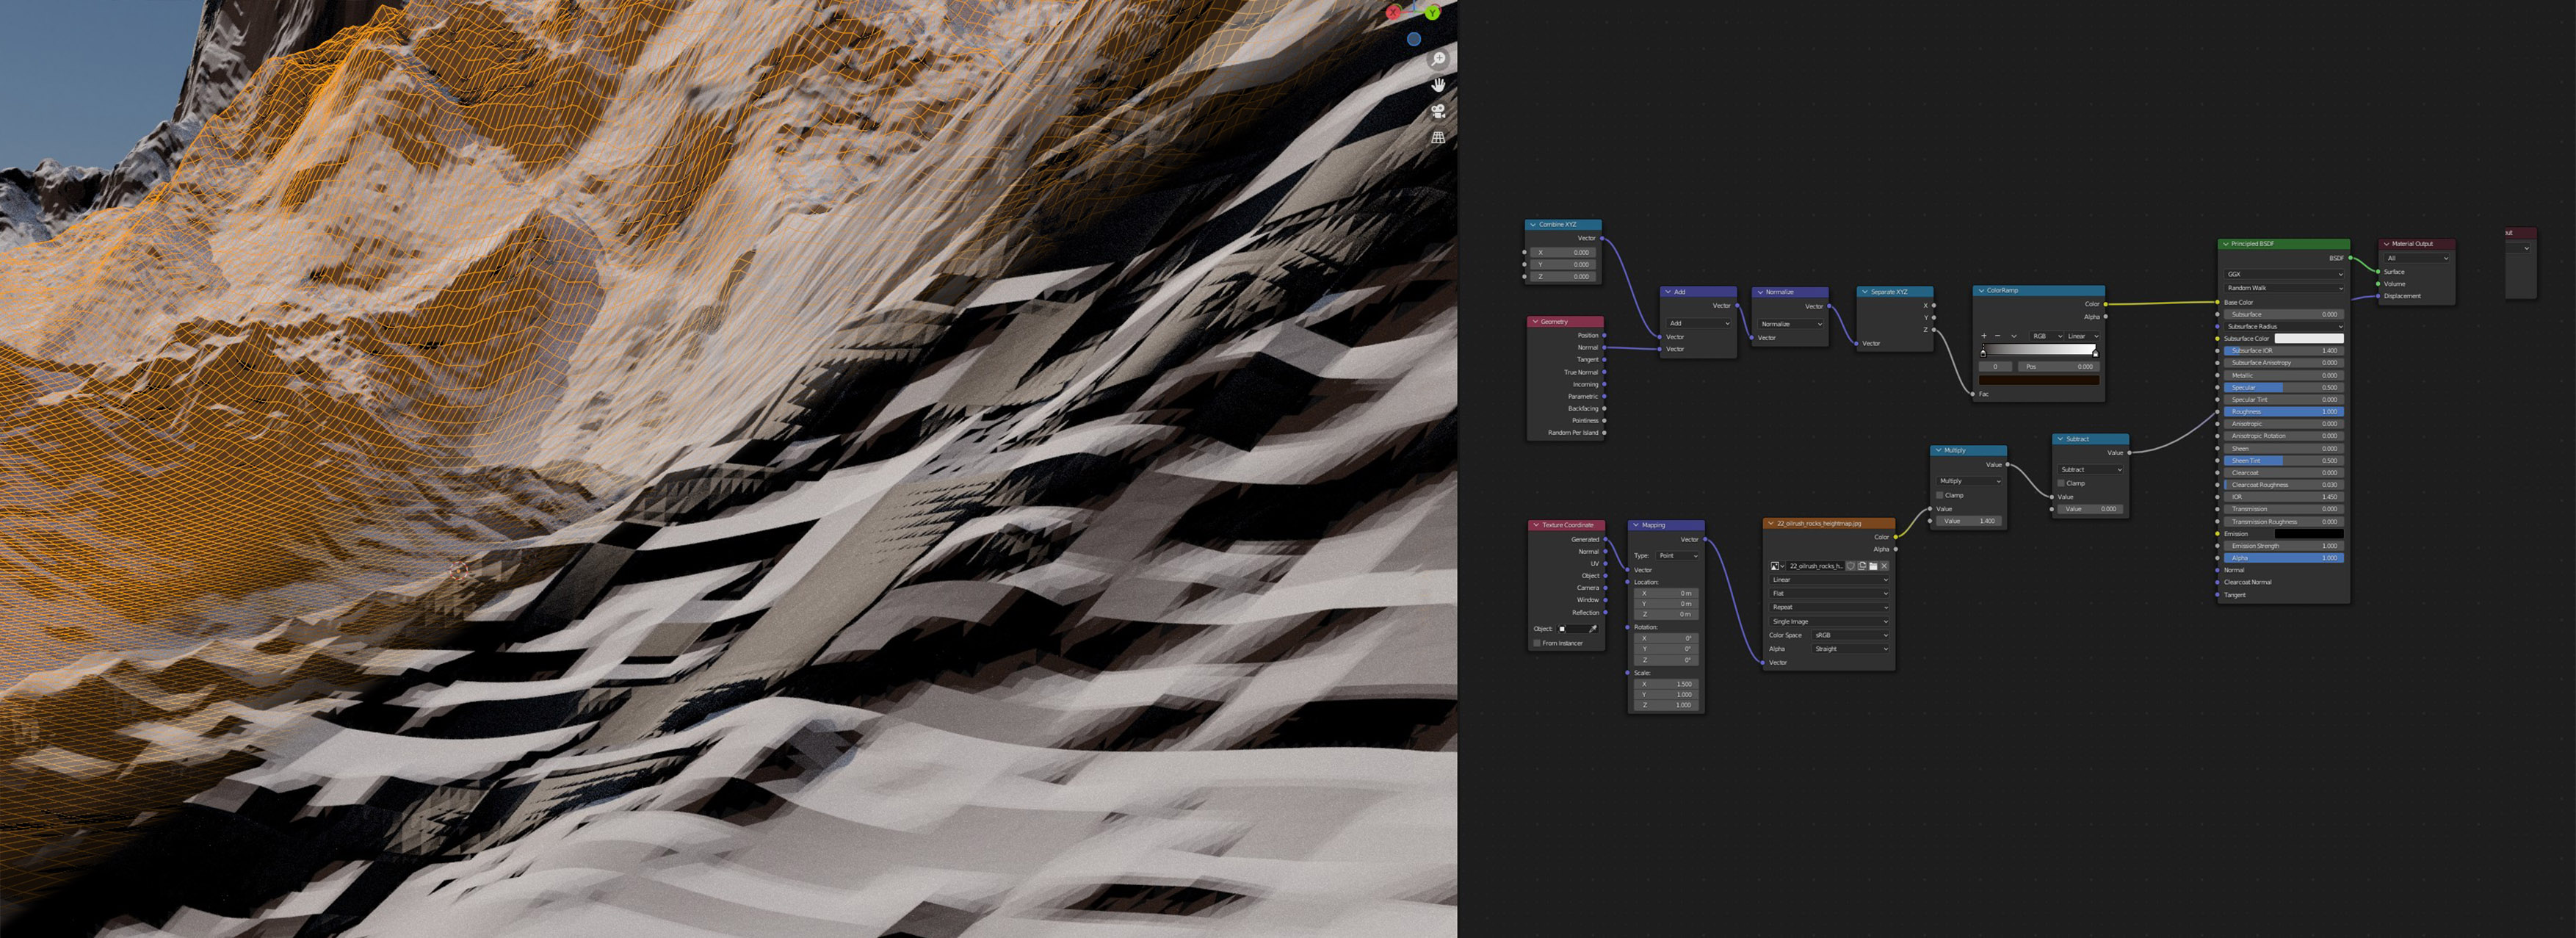Enable Clamp on the Subtract node
The width and height of the screenshot is (2576, 938).
pyautogui.click(x=2061, y=483)
